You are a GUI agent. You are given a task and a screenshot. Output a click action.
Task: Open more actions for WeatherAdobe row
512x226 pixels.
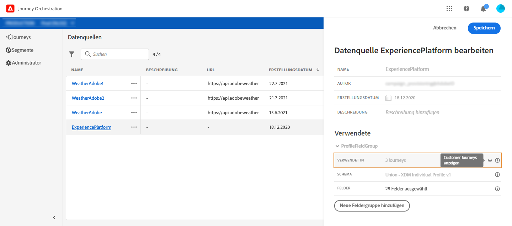(x=134, y=112)
